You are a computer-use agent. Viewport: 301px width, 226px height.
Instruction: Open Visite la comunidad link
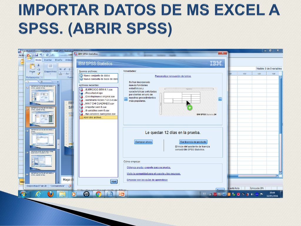(x=153, y=174)
